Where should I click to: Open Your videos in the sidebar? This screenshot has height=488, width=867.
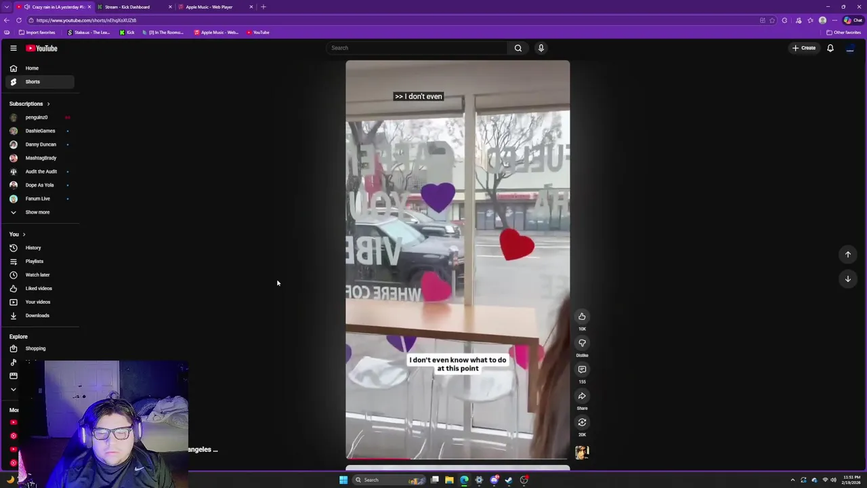click(39, 302)
